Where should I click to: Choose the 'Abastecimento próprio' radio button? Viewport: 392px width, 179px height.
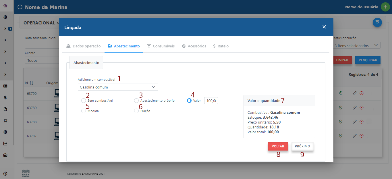tap(136, 101)
